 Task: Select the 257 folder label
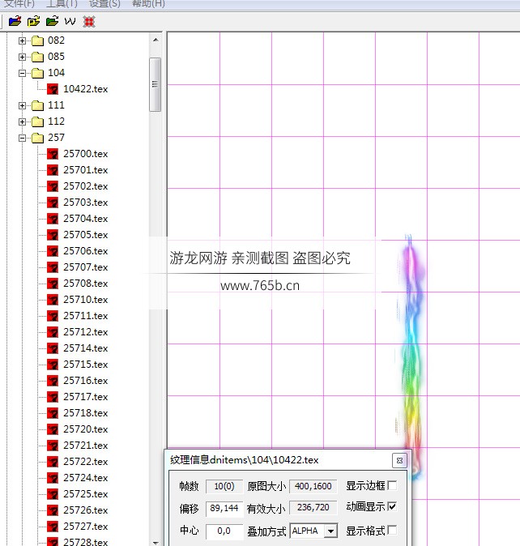pyautogui.click(x=57, y=138)
